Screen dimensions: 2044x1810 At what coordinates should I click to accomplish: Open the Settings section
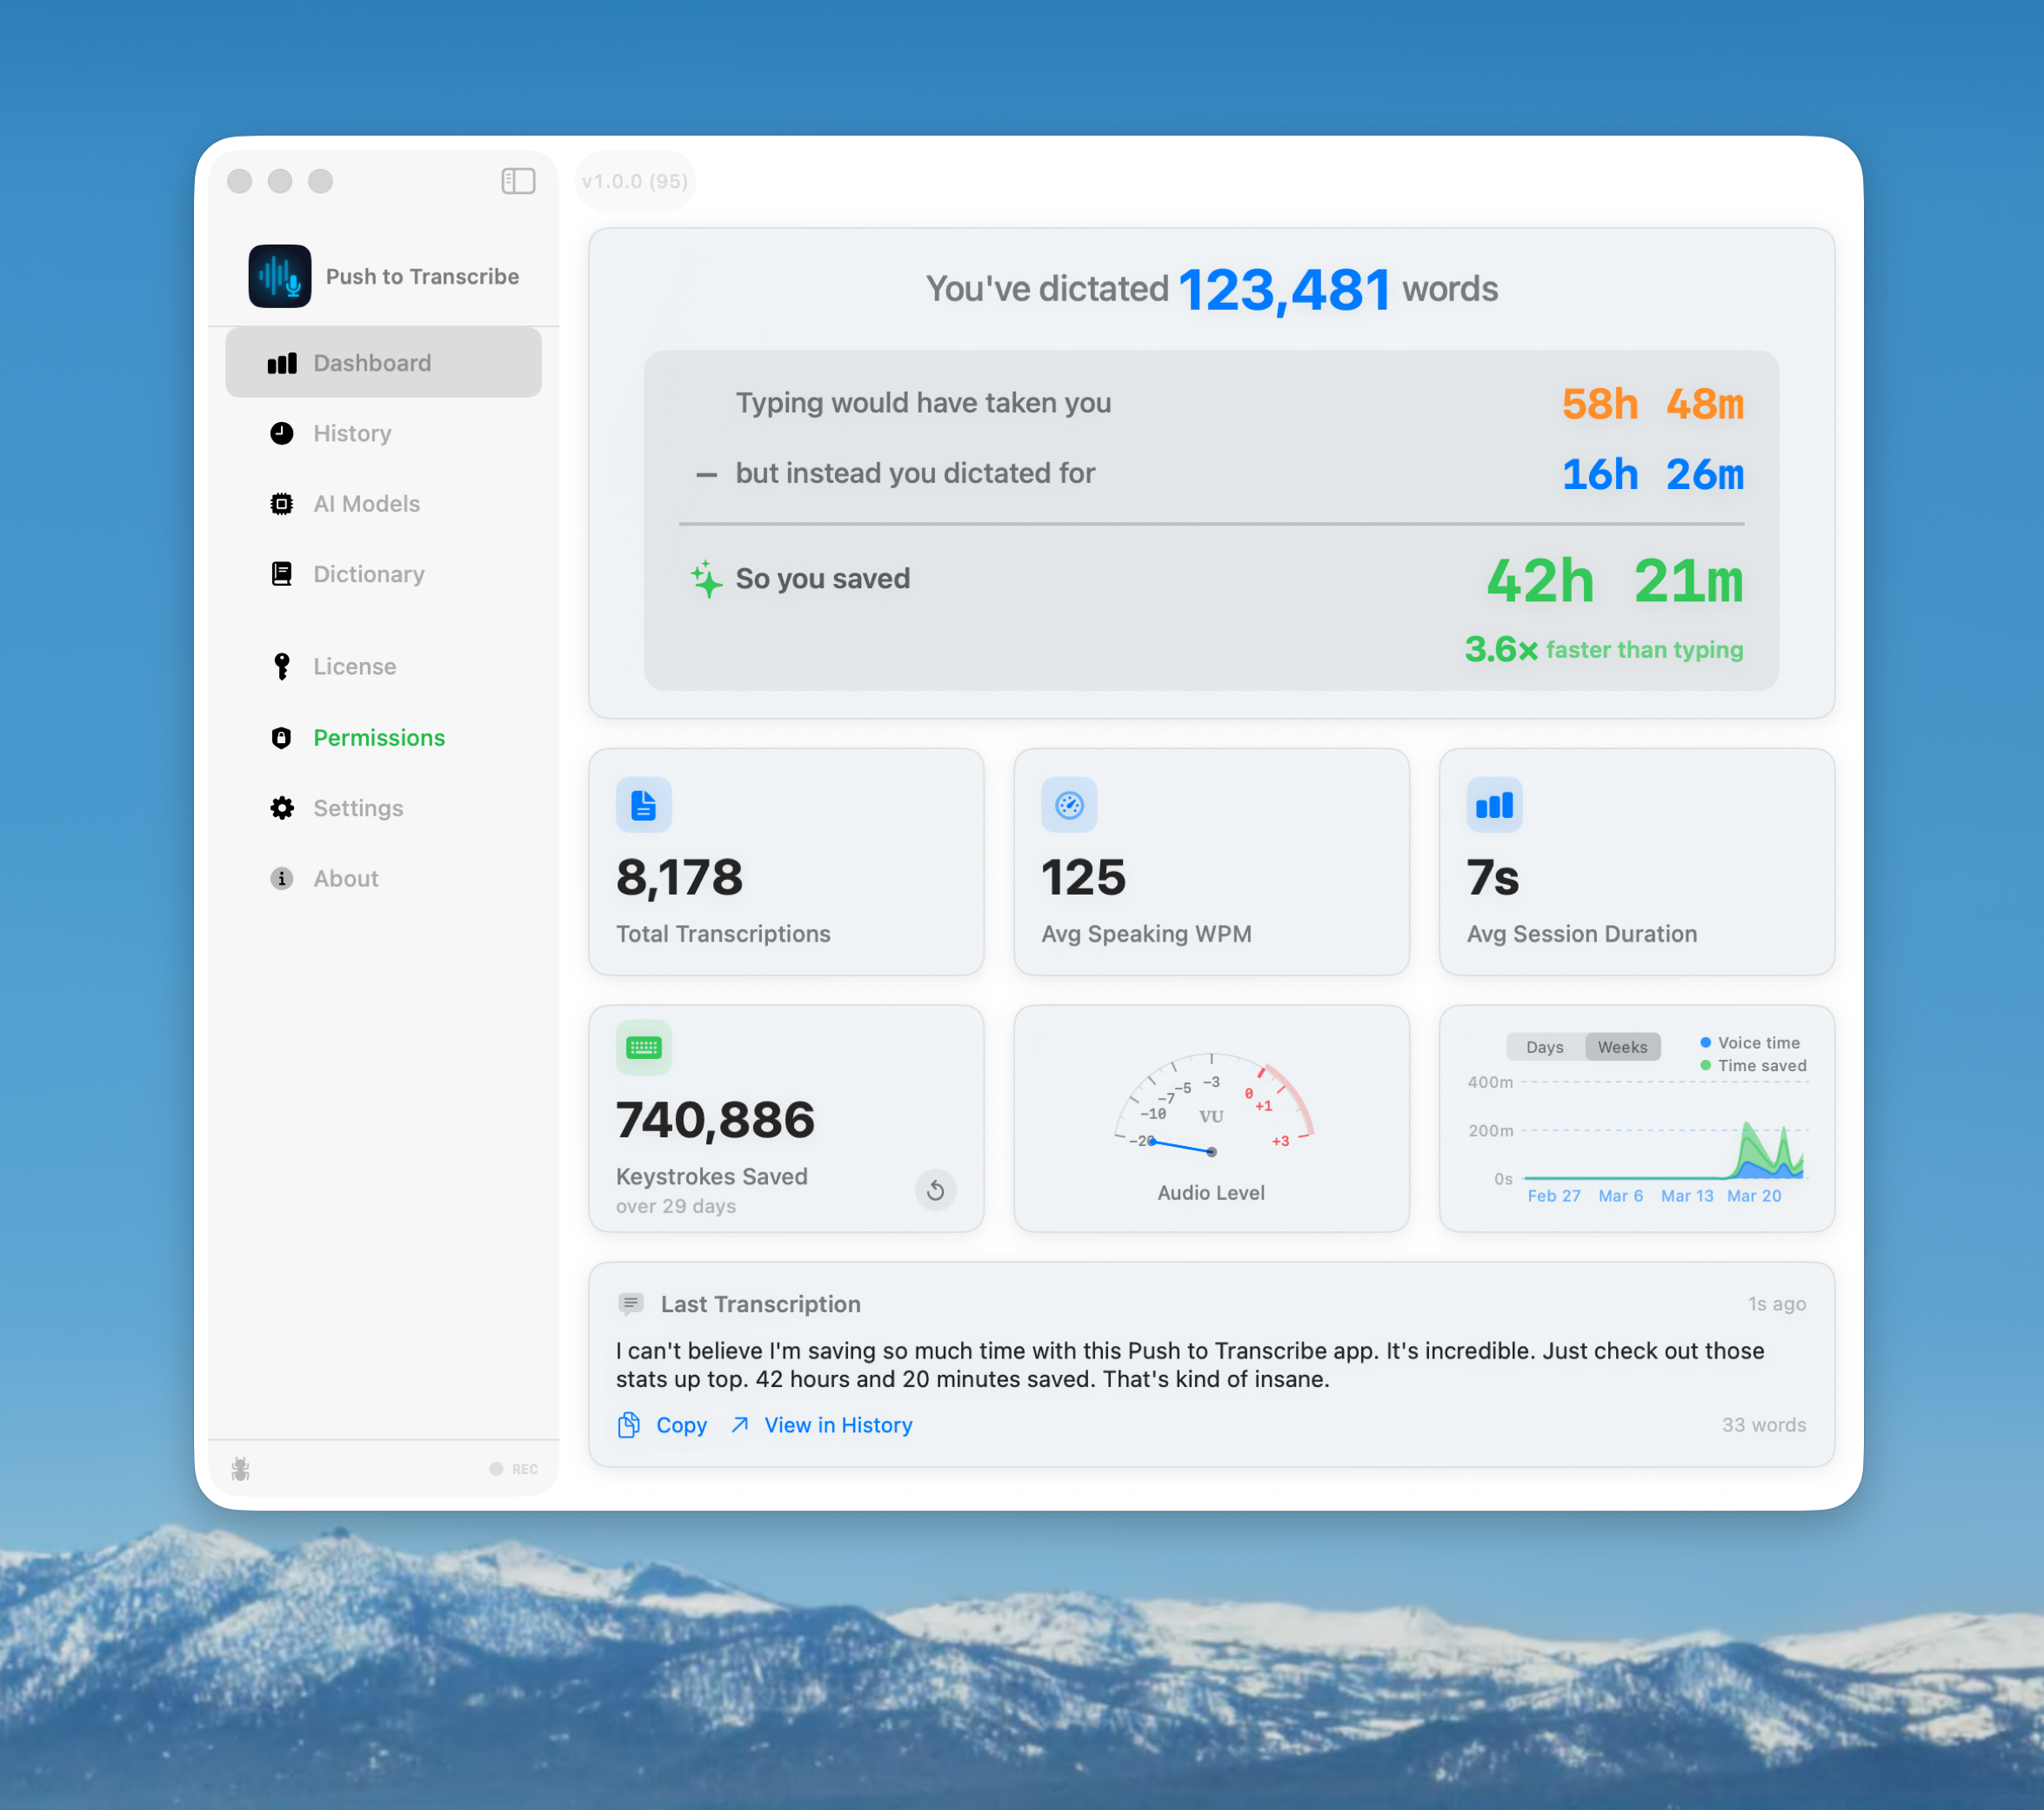pos(358,808)
